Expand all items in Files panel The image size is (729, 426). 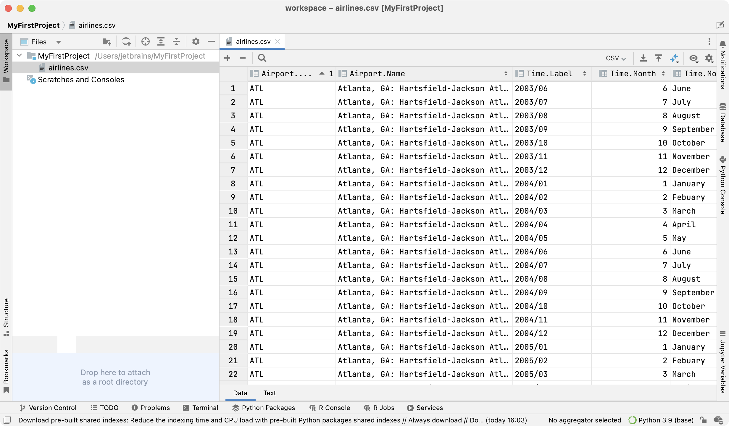click(x=161, y=42)
